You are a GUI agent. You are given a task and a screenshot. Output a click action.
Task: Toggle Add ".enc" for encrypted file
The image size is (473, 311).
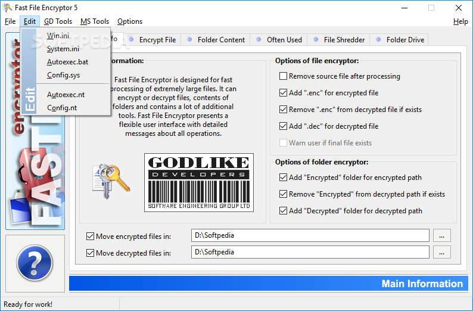329,93
